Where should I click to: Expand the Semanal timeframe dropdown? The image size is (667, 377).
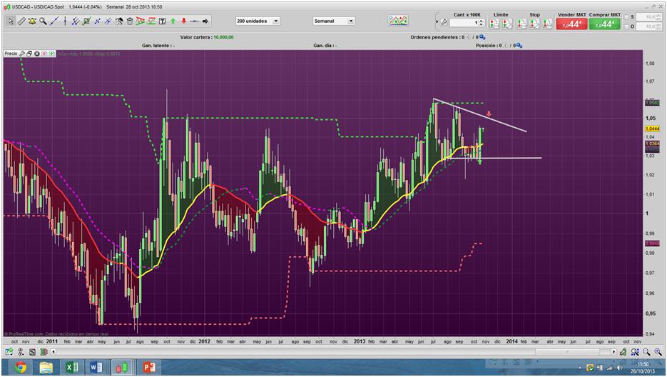pyautogui.click(x=351, y=21)
